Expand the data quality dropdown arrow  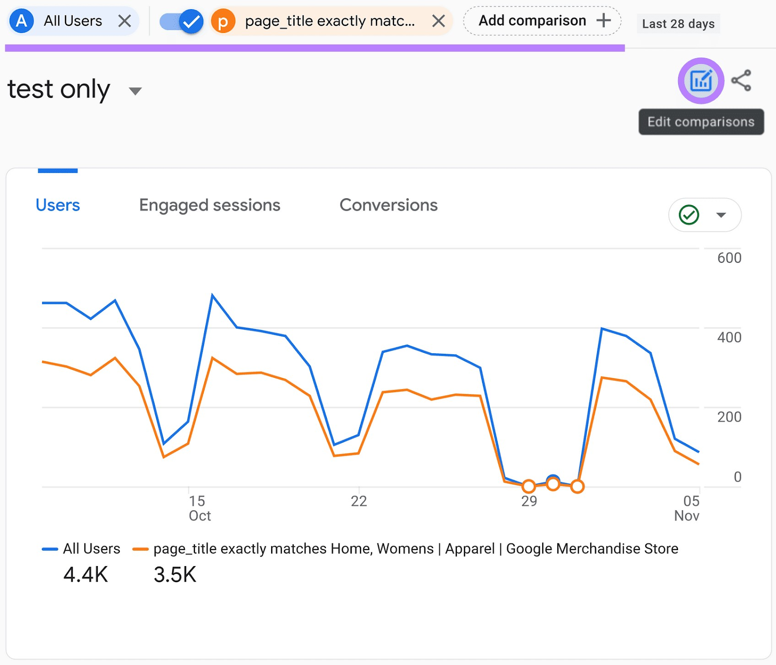click(721, 215)
